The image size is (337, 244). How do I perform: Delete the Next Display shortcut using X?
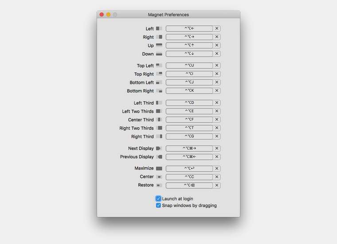pyautogui.click(x=217, y=149)
